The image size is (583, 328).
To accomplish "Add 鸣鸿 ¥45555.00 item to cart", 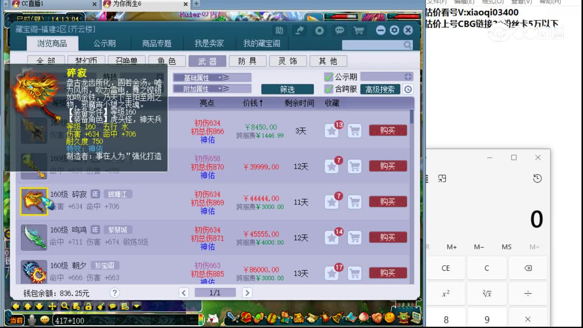I will 354,238.
